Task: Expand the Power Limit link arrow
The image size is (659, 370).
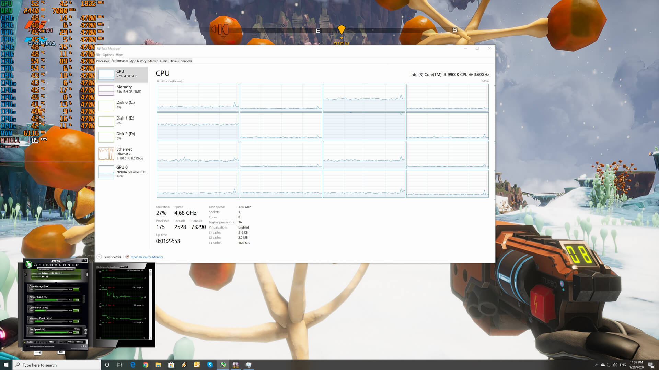Action: (84, 299)
